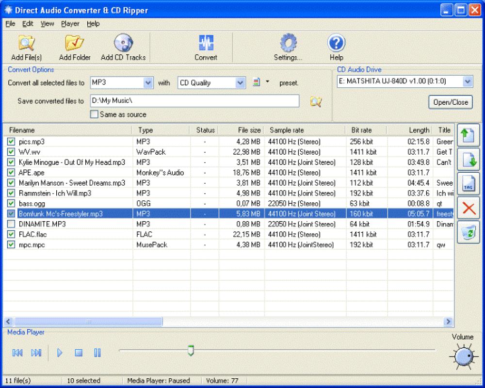This screenshot has height=388, width=485.
Task: Open the CD Quality preset dropdown
Action: pos(241,82)
